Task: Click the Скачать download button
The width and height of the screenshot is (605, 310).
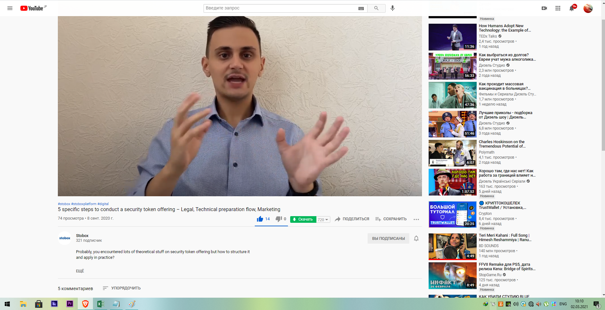Action: point(303,219)
